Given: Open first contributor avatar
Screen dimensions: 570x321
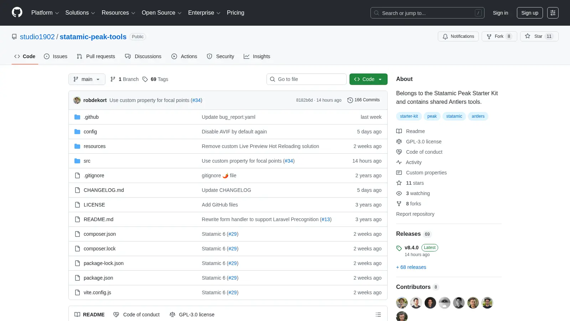Looking at the screenshot, I should coord(402,303).
